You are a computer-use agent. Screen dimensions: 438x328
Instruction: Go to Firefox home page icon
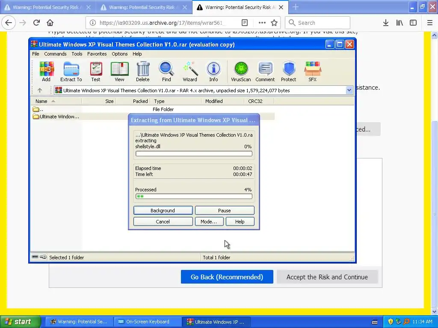pyautogui.click(x=50, y=23)
